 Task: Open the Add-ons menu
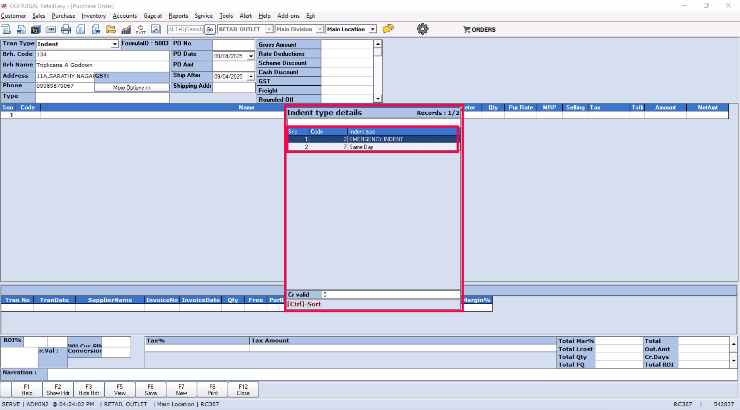coord(288,16)
